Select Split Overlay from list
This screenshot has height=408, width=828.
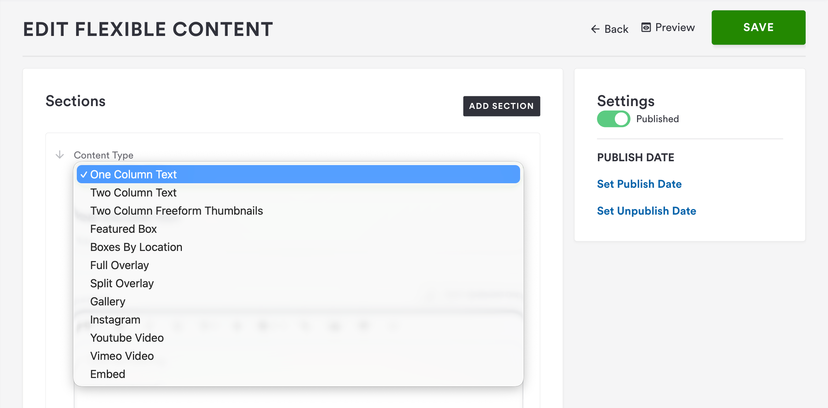coord(122,283)
